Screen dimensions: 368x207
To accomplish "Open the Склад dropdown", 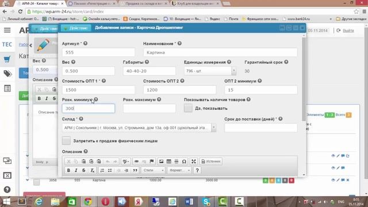I will point(139,128).
